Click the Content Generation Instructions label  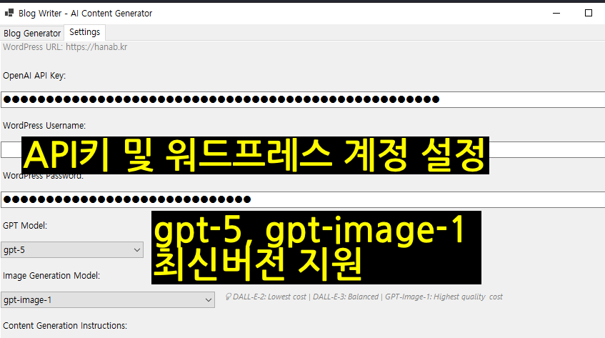(x=64, y=326)
